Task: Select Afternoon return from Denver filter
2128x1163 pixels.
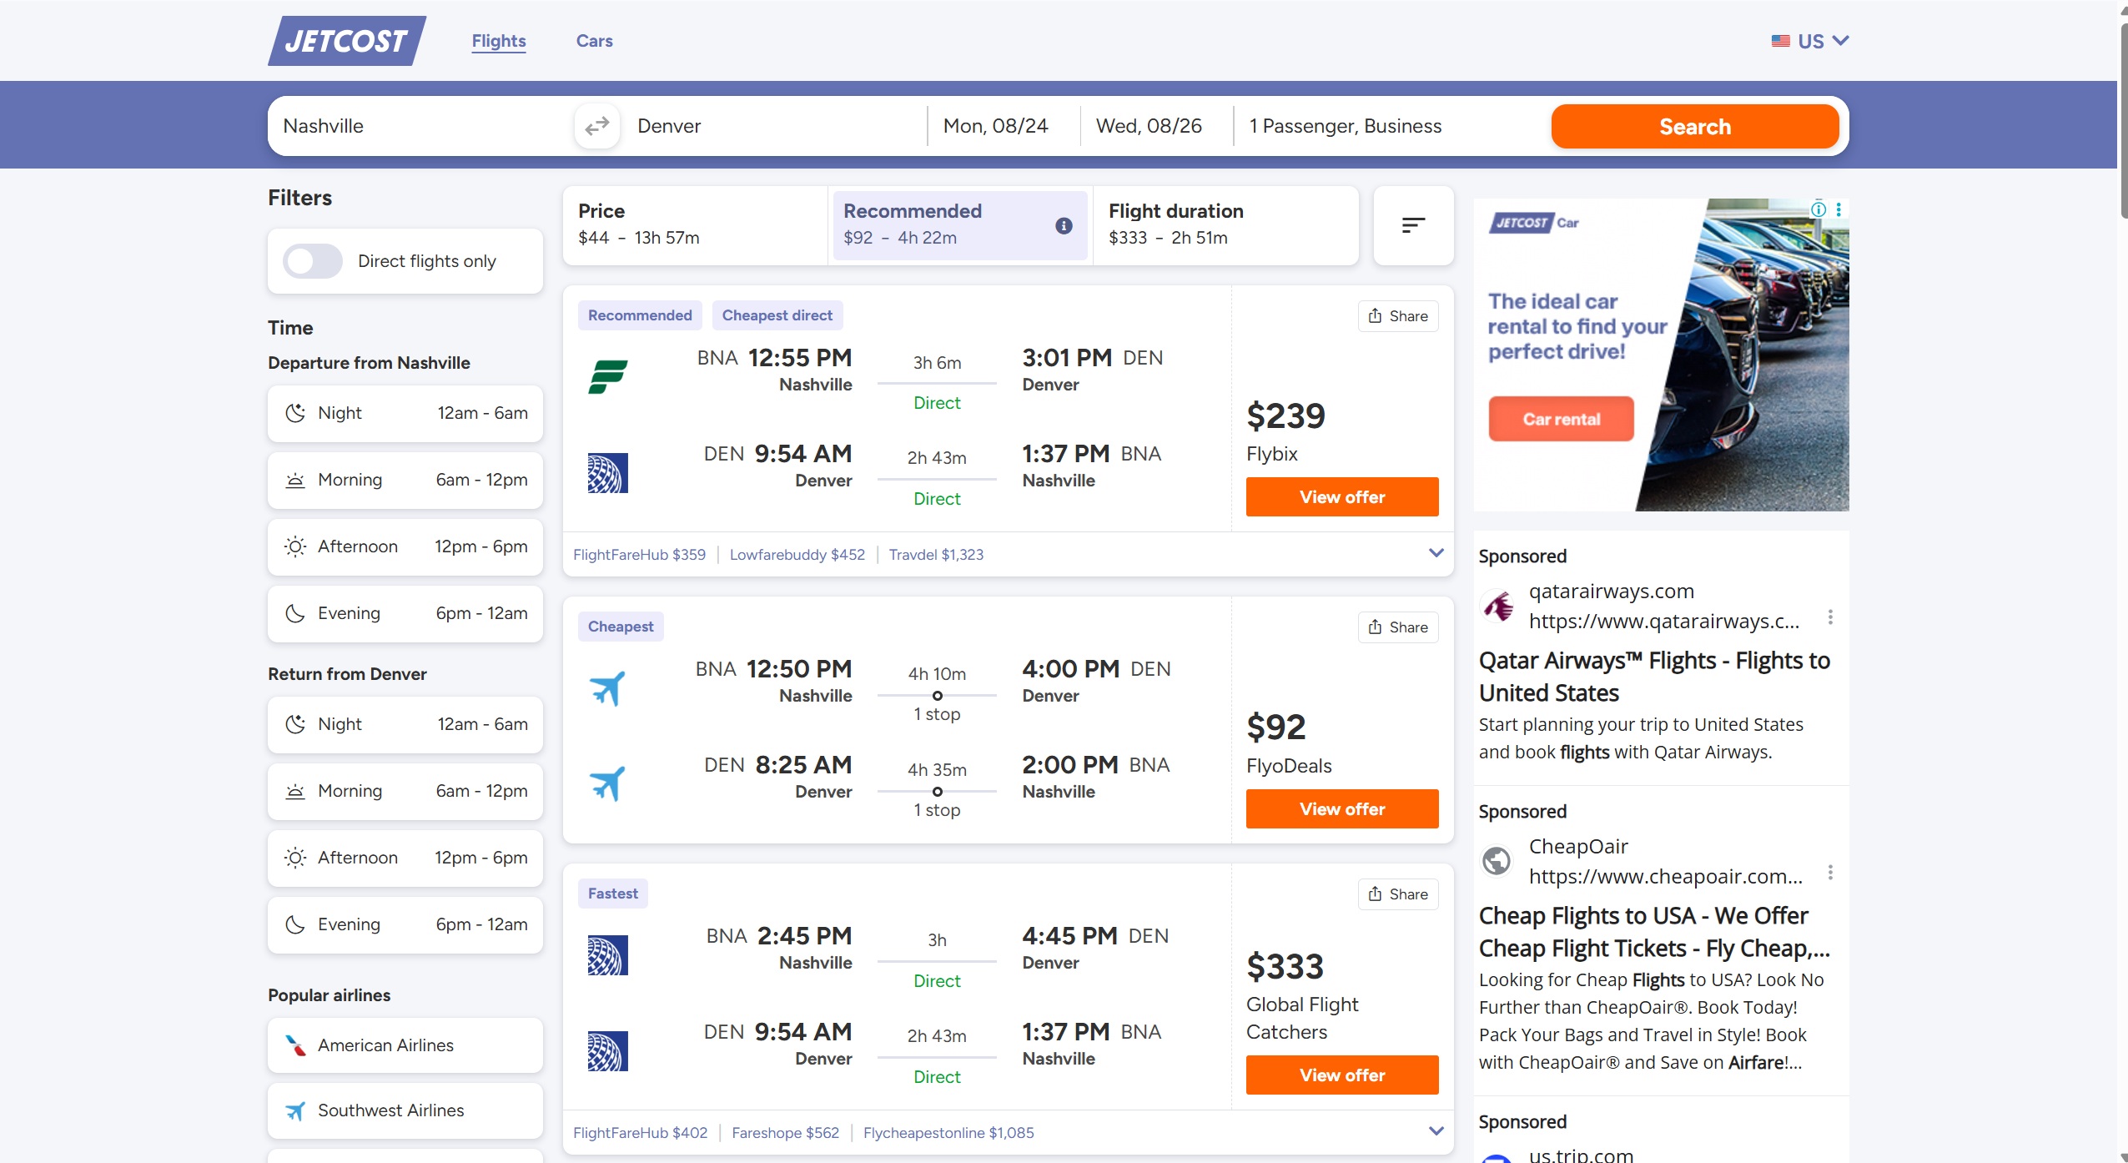Action: click(x=405, y=858)
